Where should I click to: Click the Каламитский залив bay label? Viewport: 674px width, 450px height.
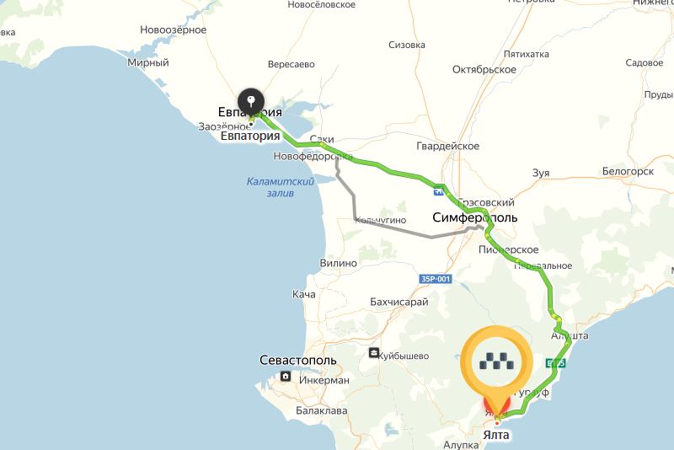[281, 187]
